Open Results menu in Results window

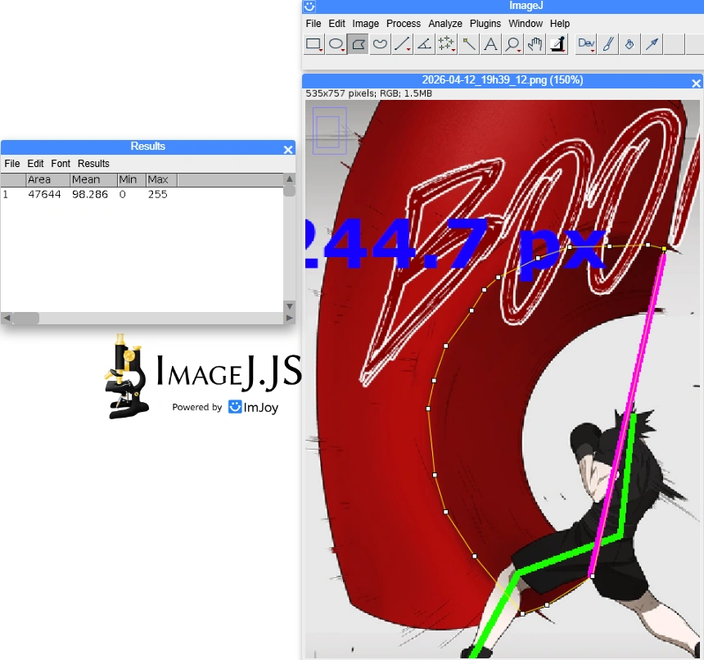click(x=93, y=164)
